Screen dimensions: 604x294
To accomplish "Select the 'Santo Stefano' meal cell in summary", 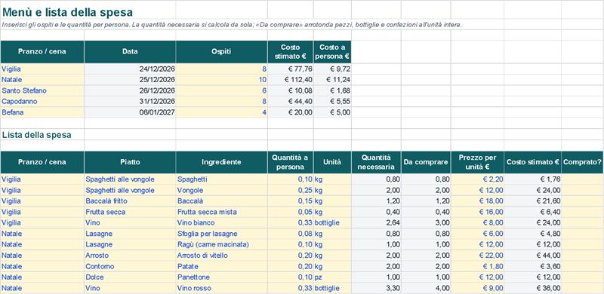I will click(42, 90).
